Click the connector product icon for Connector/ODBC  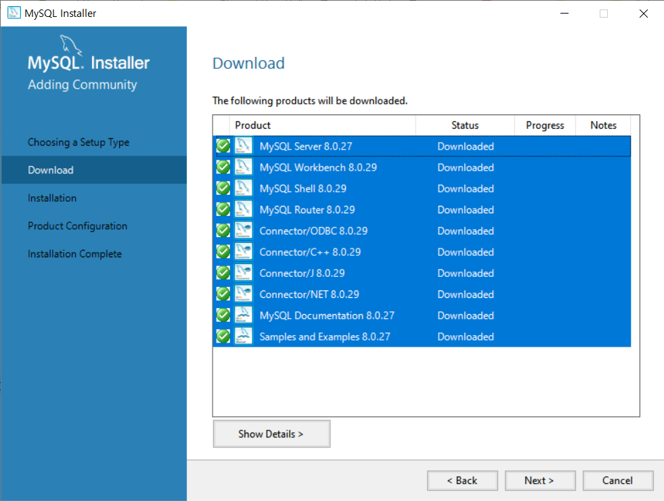(x=244, y=230)
